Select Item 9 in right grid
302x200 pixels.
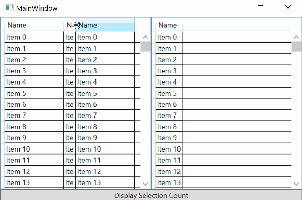(x=169, y=138)
